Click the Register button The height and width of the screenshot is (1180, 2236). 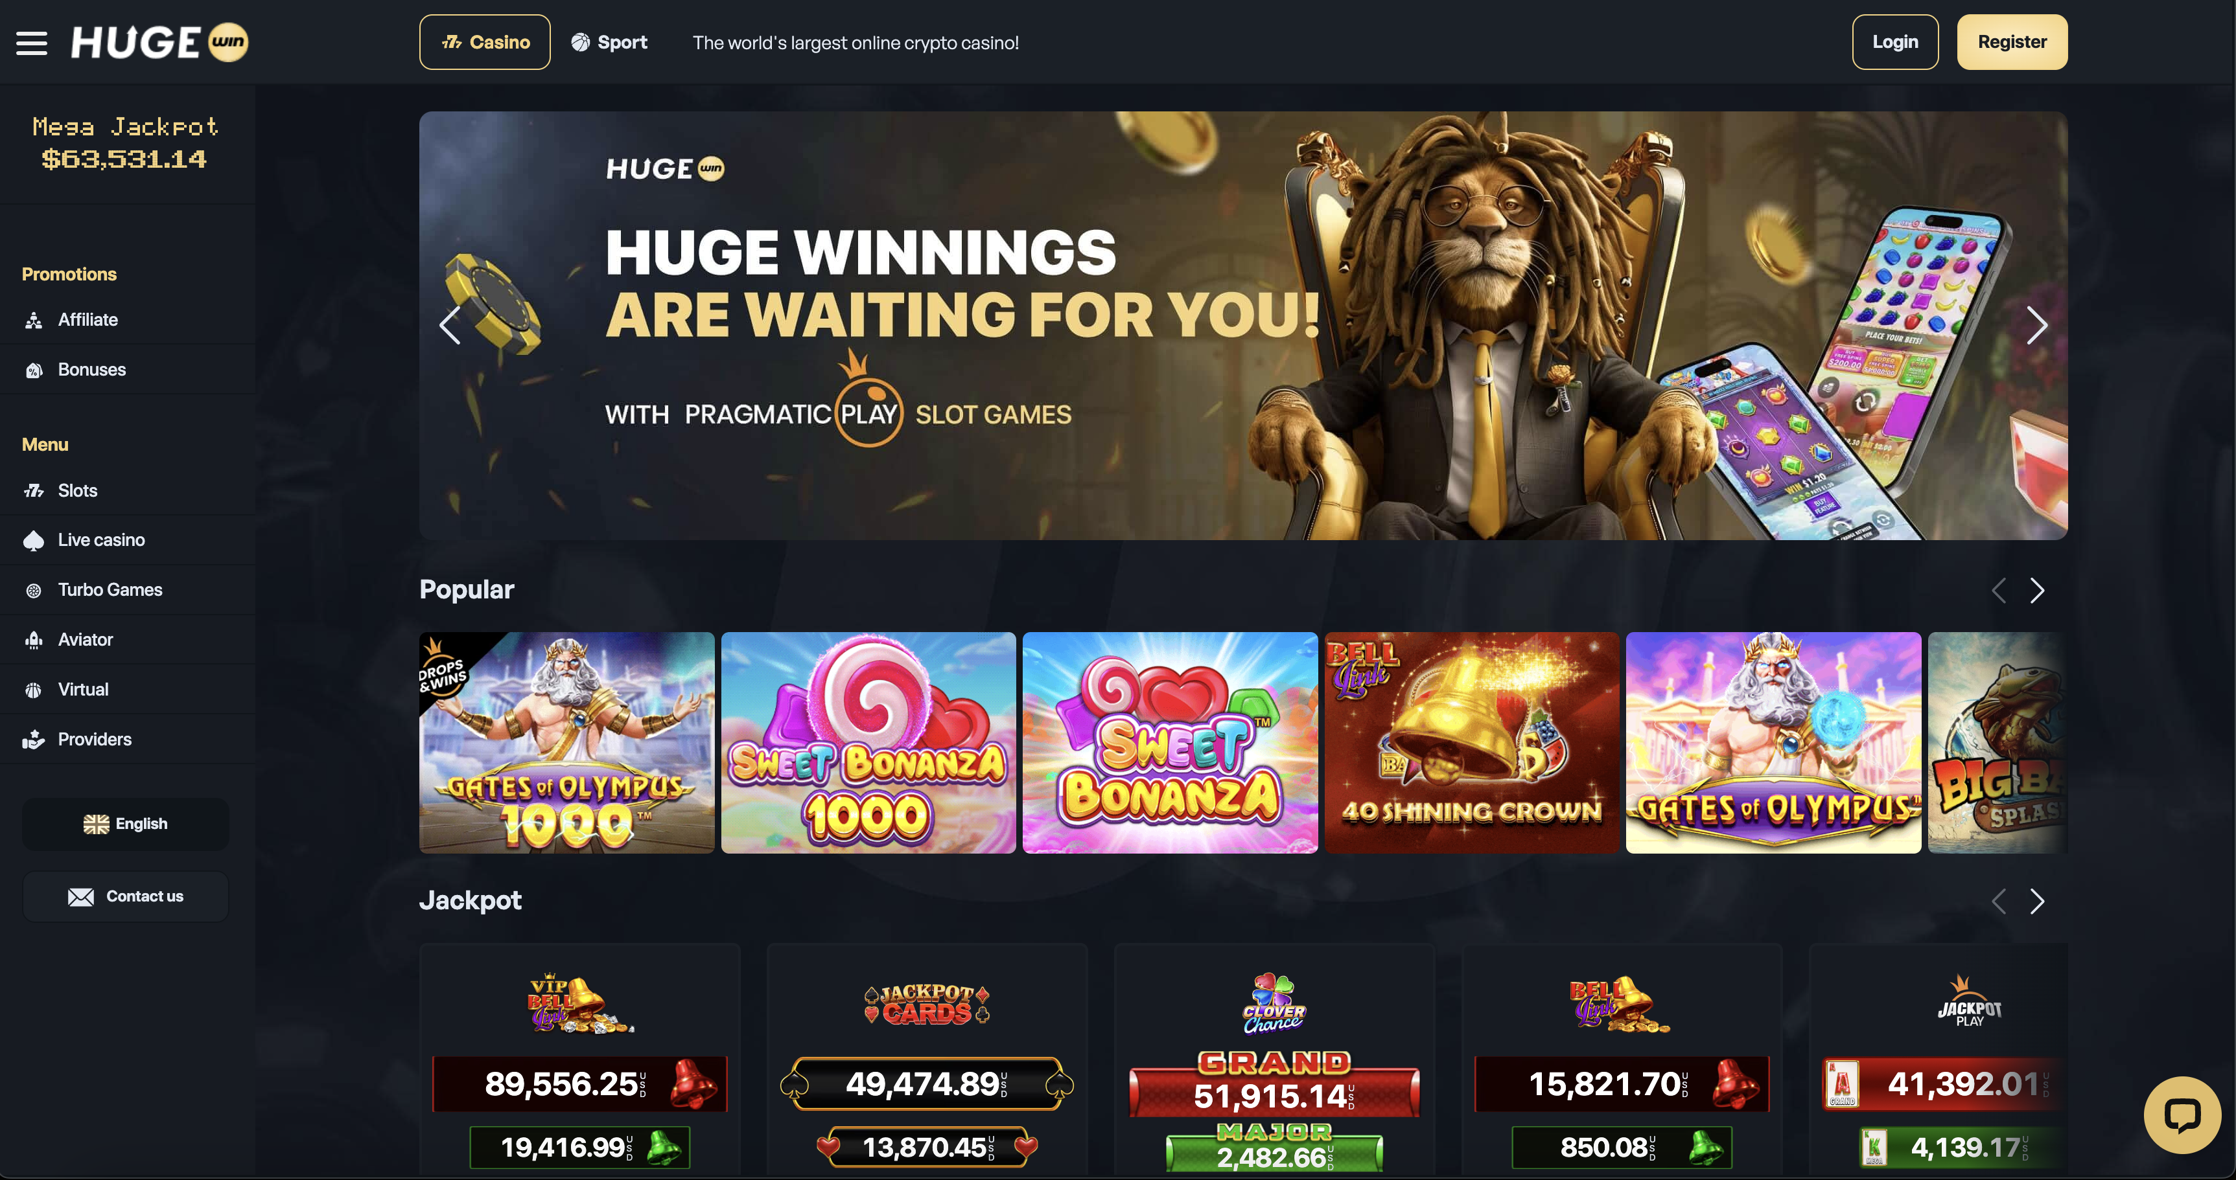(2012, 43)
